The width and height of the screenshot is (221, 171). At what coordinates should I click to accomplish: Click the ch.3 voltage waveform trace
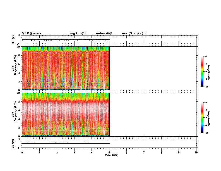pos(66,143)
